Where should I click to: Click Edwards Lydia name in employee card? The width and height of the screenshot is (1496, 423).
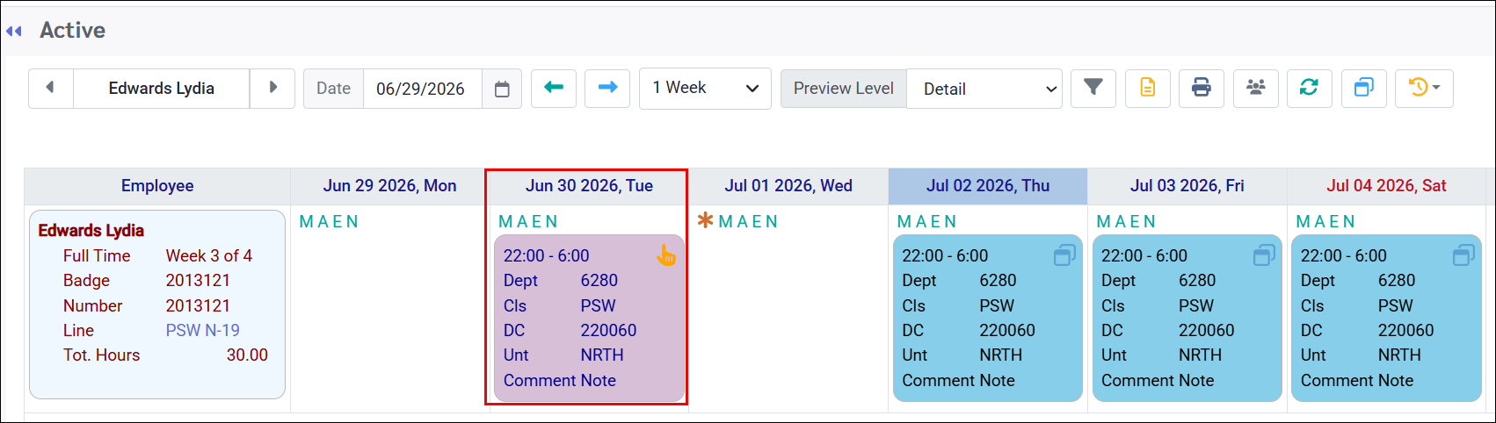[91, 231]
